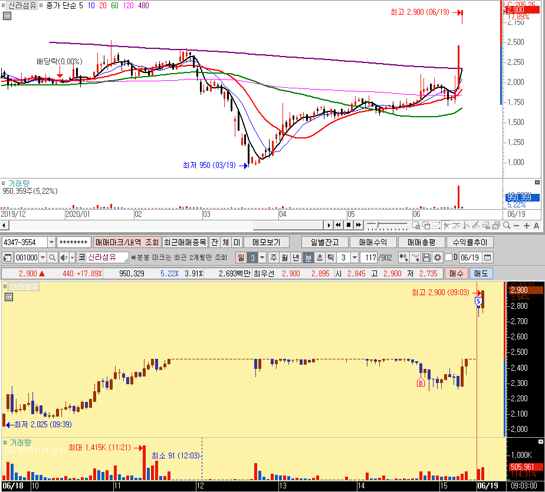Click the chart layout split icon

tap(416, 225)
